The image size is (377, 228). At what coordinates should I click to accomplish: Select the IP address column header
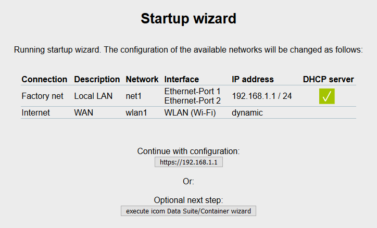253,79
